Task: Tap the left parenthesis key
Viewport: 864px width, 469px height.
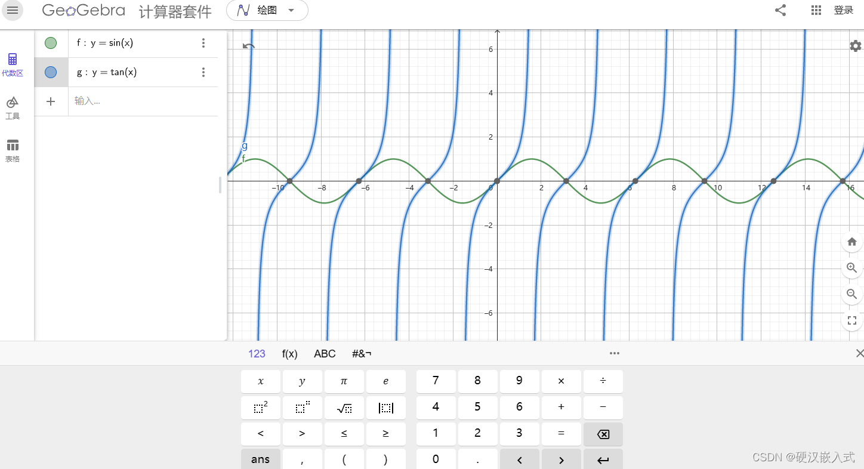Action: click(x=344, y=459)
